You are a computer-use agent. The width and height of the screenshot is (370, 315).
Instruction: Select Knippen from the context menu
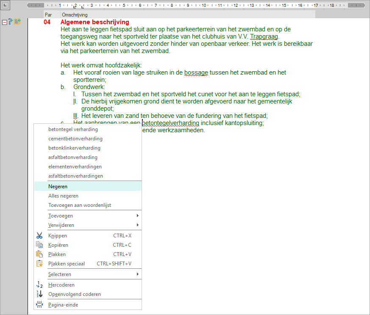coord(88,235)
